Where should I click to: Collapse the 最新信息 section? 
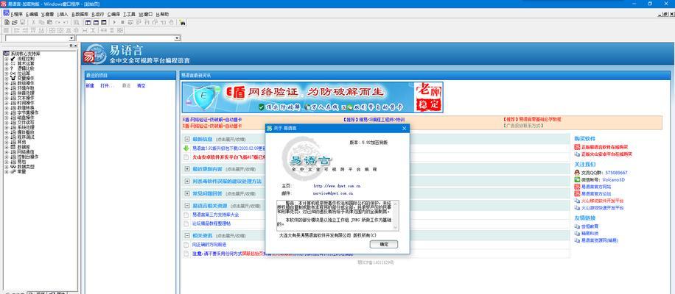(187, 139)
